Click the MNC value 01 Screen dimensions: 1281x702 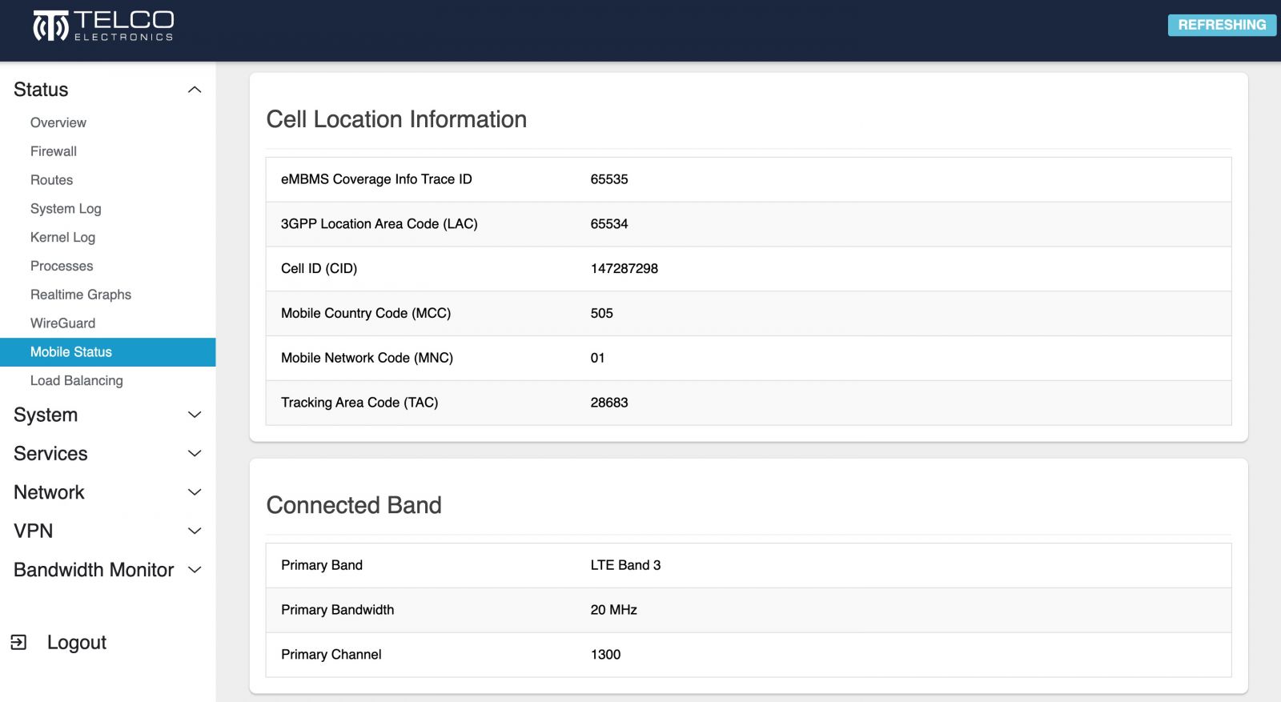pyautogui.click(x=598, y=358)
